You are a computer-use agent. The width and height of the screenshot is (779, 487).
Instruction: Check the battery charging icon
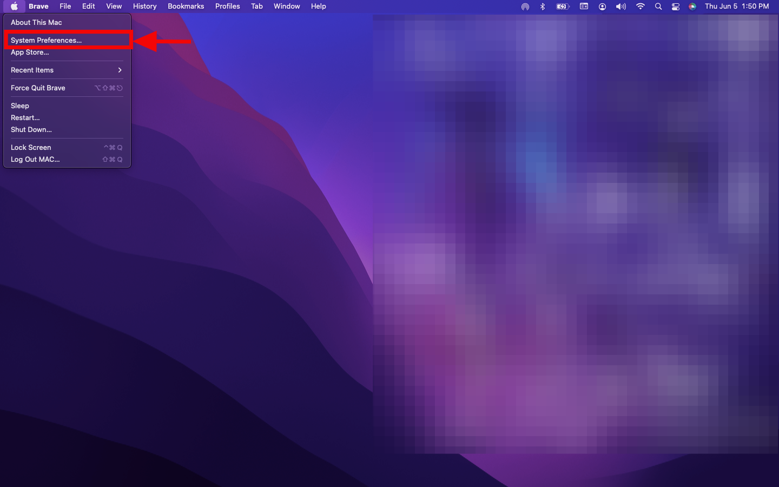tap(563, 6)
